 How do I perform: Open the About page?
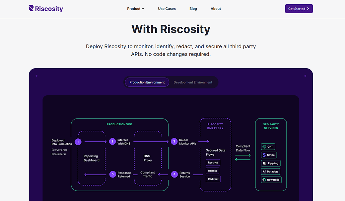click(x=216, y=9)
